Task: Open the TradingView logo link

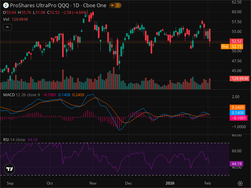Action: [x=10, y=169]
